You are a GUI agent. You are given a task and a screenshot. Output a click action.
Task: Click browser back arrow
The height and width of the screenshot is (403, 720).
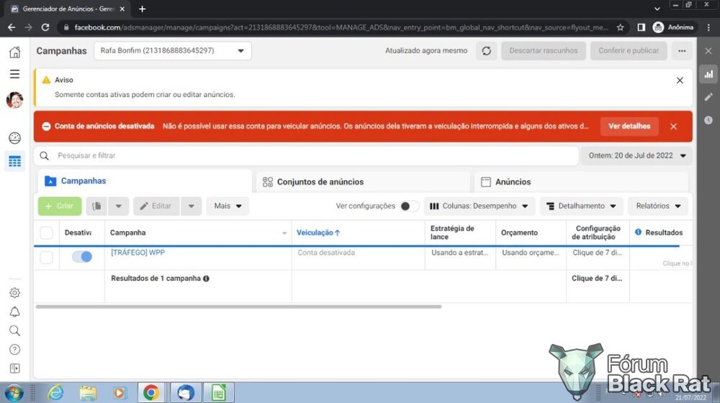(12, 27)
